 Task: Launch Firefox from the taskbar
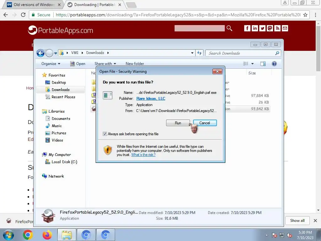pos(47,235)
